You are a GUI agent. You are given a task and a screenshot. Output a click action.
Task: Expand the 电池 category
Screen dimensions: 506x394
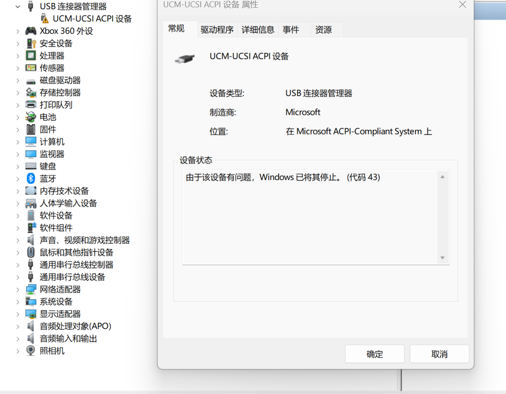[18, 118]
